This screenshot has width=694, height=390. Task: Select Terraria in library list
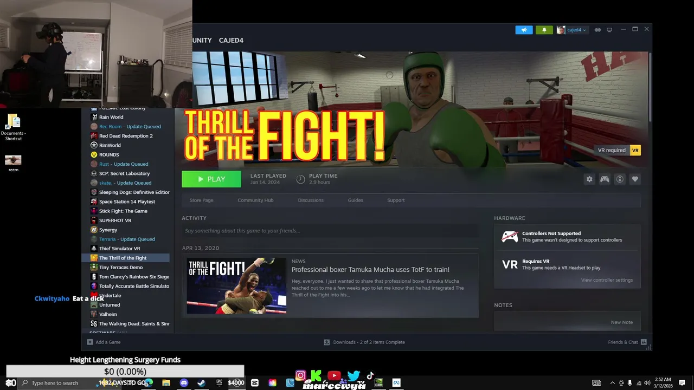(126, 239)
